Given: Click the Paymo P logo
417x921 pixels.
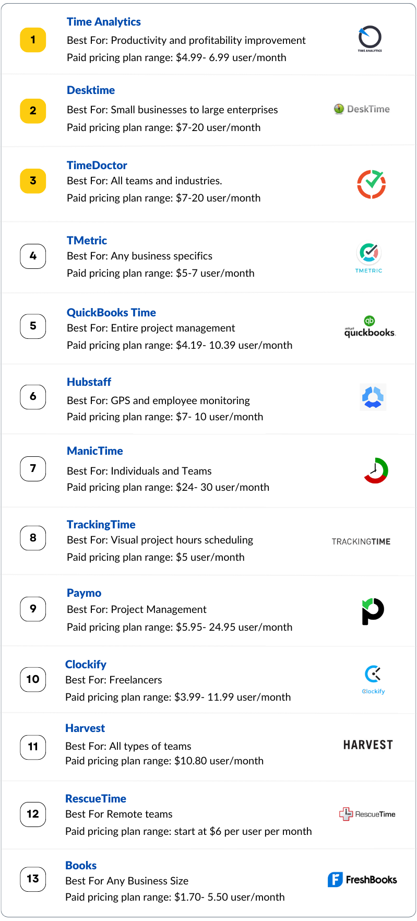Looking at the screenshot, I should [373, 611].
